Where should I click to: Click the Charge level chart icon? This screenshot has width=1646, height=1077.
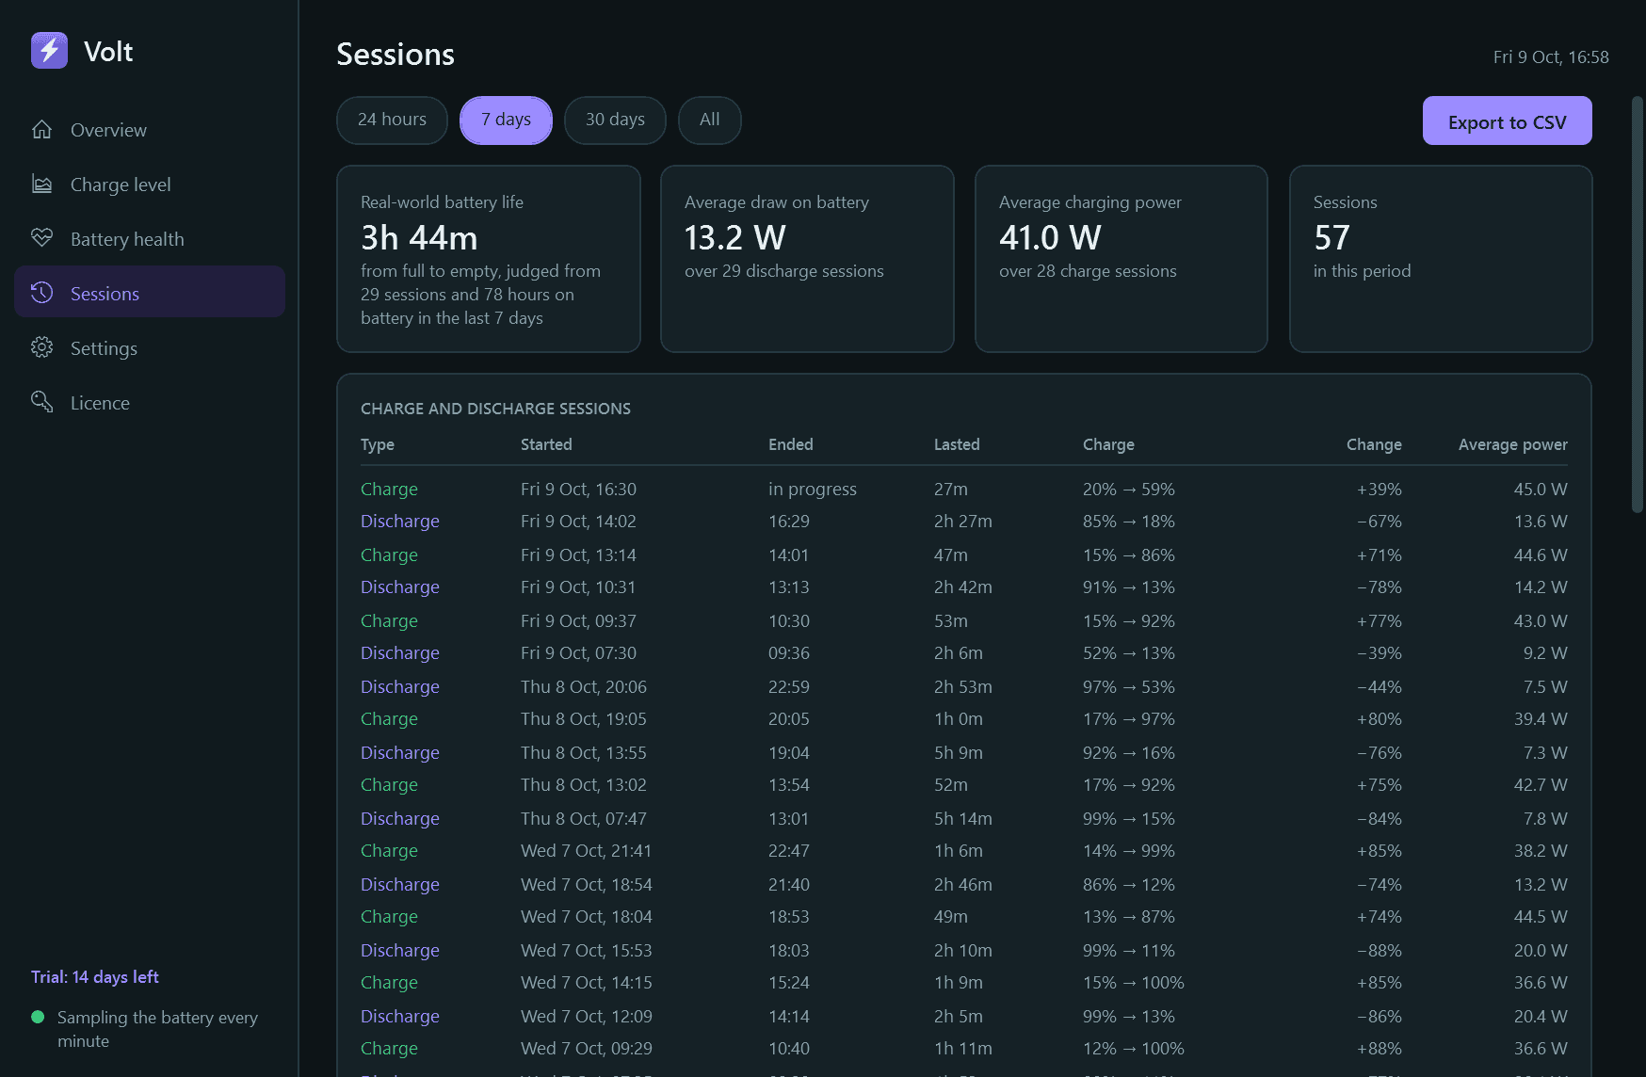[x=41, y=185]
